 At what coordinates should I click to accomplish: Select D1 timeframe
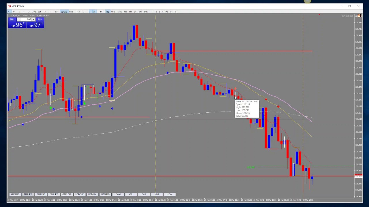coord(135,12)
